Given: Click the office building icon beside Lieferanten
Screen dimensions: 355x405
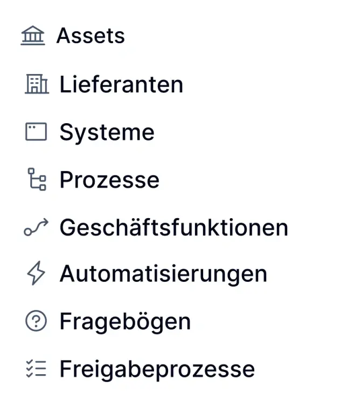Looking at the screenshot, I should 36,84.
